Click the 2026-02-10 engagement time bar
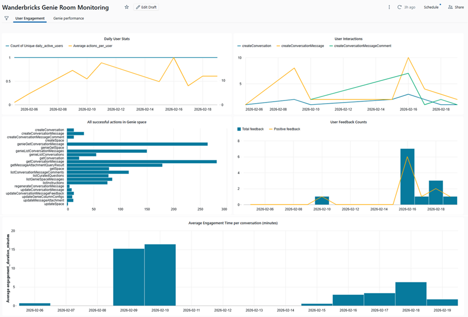Screen dimensions: 468x317 160,275
